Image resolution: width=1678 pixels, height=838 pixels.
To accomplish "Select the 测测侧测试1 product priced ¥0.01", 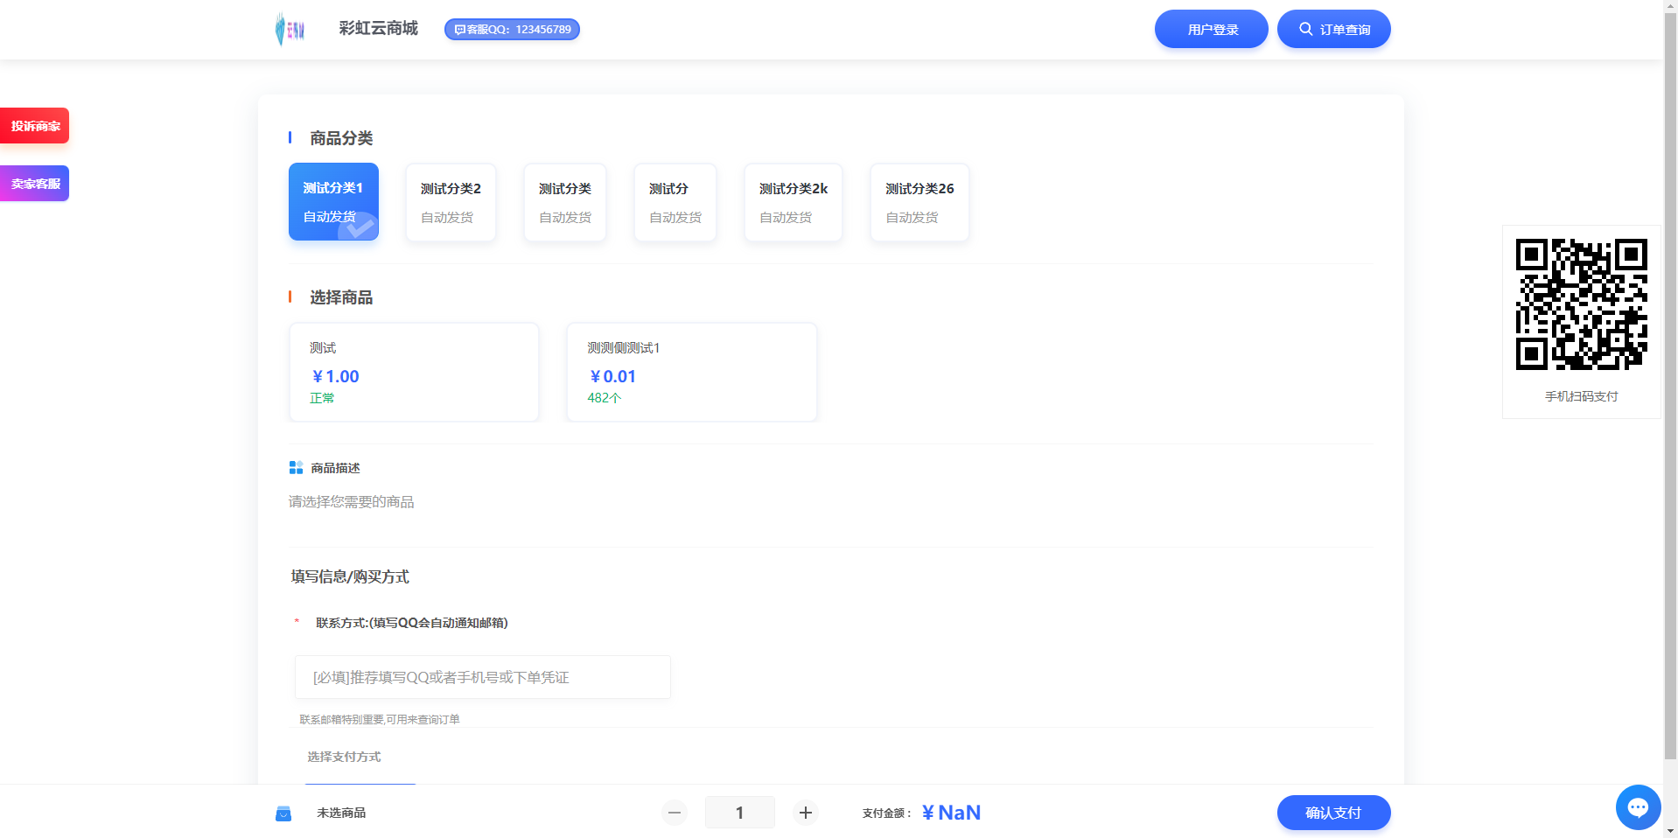I will click(x=691, y=373).
